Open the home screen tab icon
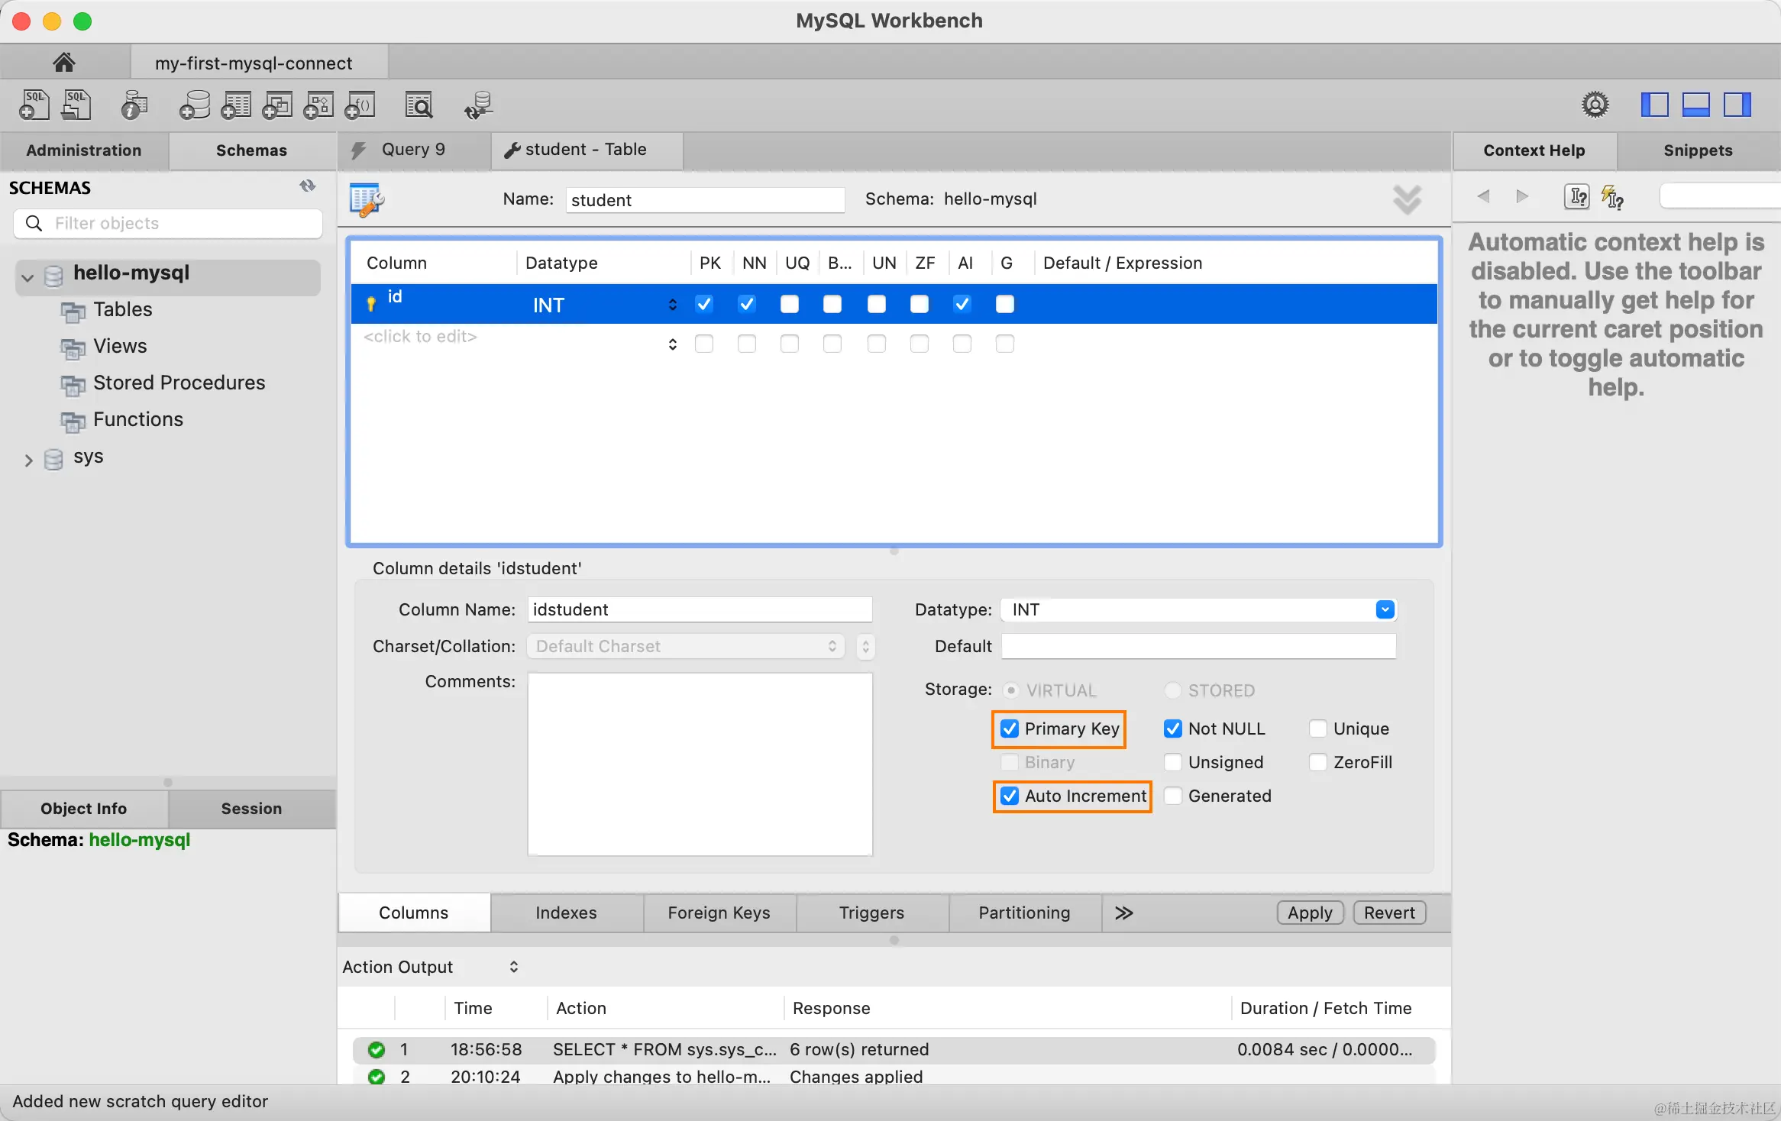 click(64, 62)
